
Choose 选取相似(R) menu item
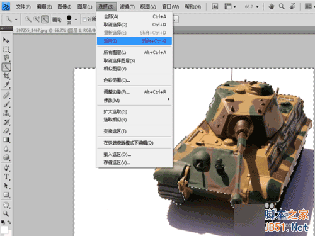134,120
